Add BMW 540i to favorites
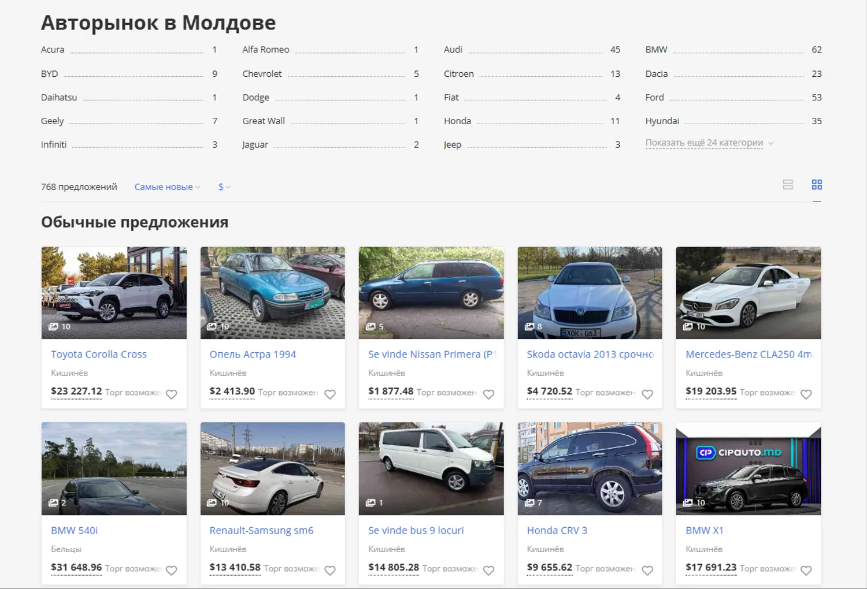The width and height of the screenshot is (867, 589). 172,571
